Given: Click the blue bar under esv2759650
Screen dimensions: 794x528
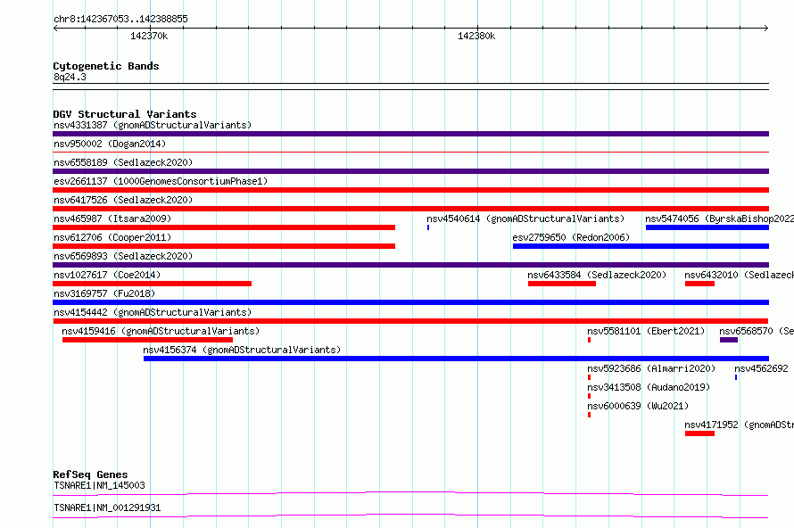Looking at the screenshot, I should (641, 246).
